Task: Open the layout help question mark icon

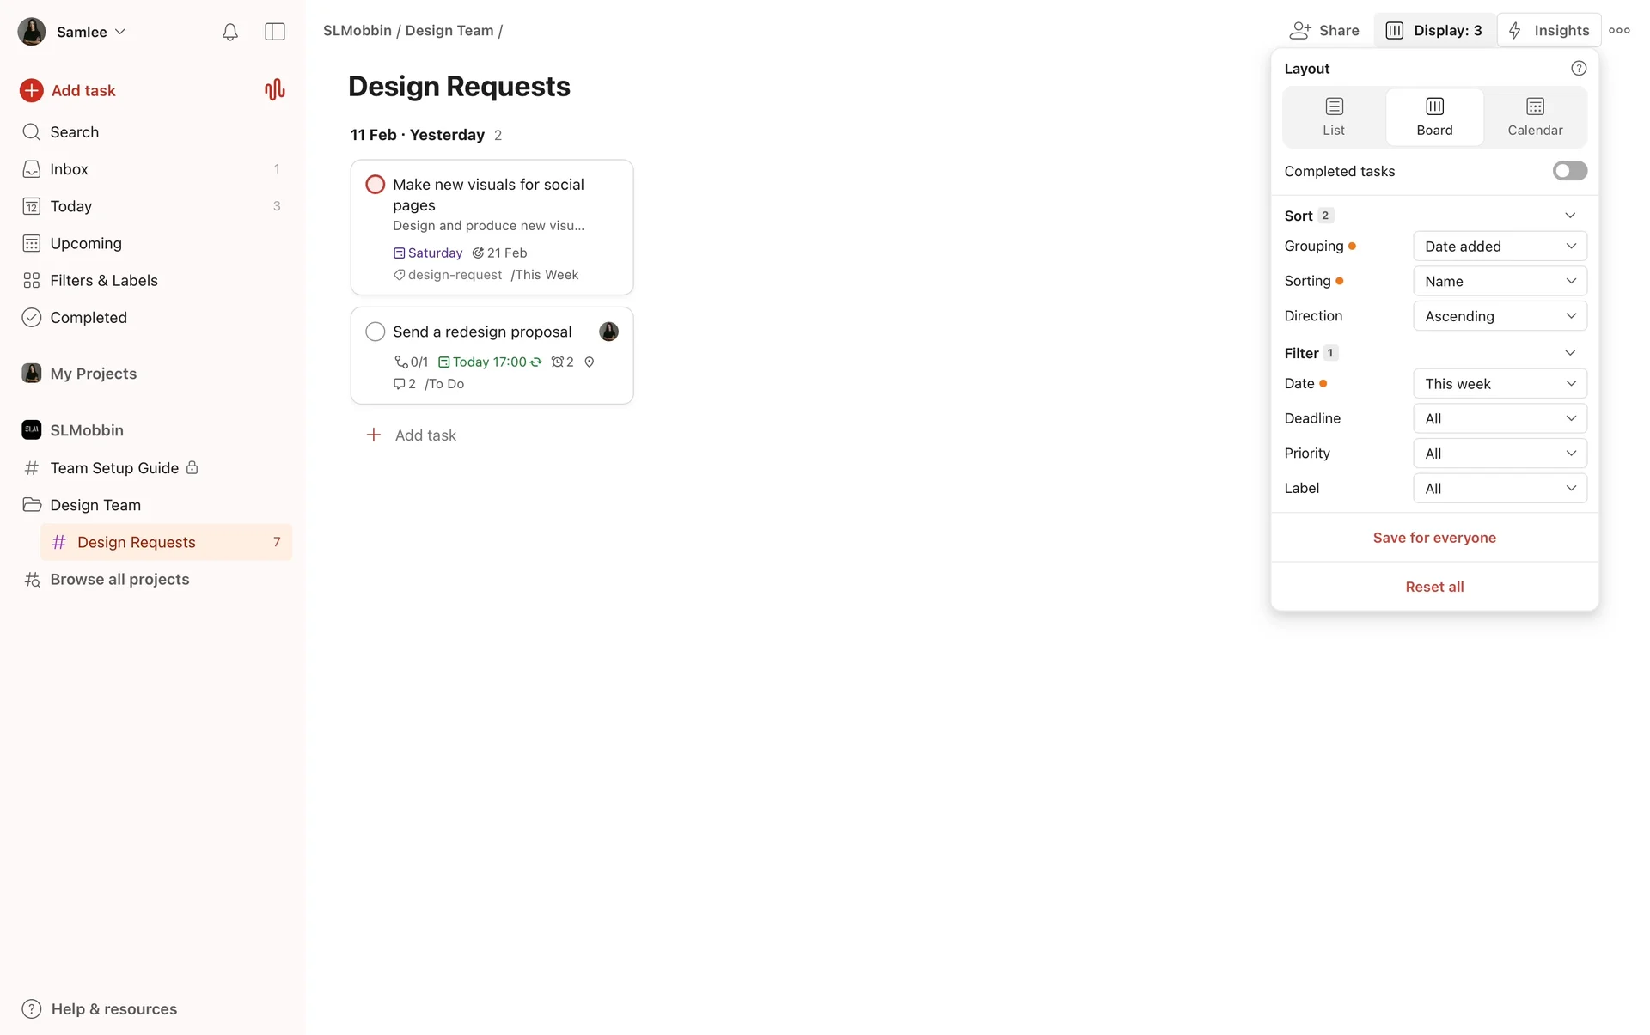Action: [x=1579, y=69]
